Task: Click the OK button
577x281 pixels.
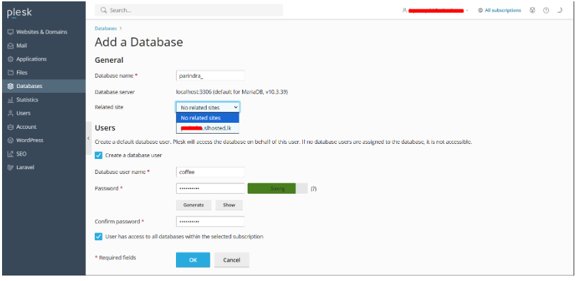Action: pyautogui.click(x=193, y=260)
